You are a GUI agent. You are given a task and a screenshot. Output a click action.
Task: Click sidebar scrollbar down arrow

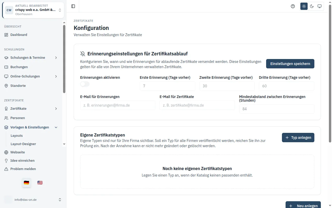click(64, 144)
